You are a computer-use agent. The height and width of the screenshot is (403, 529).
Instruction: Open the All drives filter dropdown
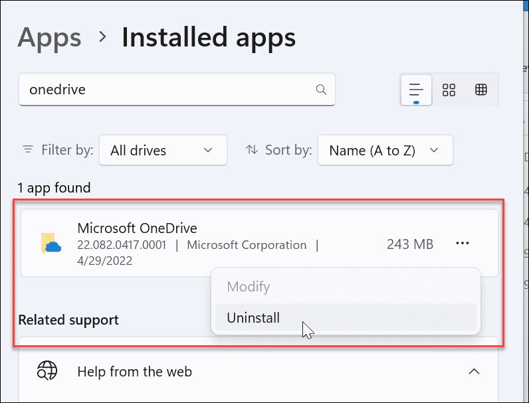coord(163,150)
